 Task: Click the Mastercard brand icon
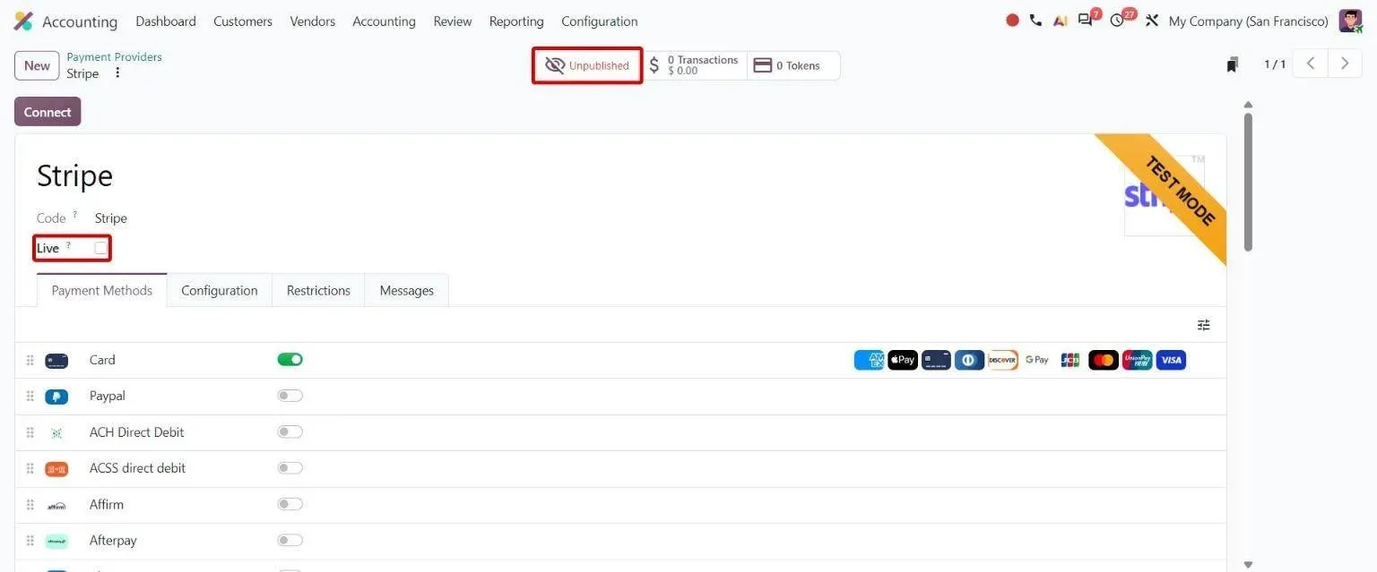click(x=1104, y=360)
